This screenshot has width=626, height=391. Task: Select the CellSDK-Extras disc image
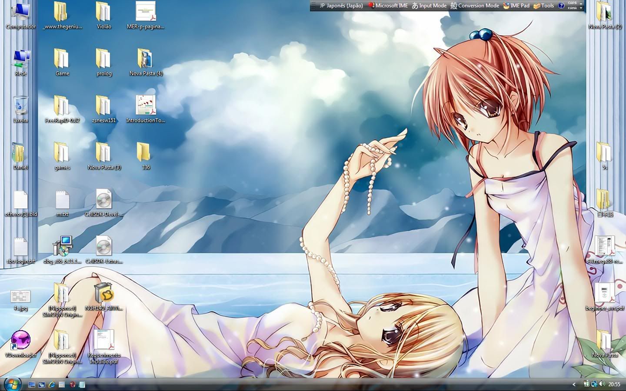pyautogui.click(x=104, y=250)
